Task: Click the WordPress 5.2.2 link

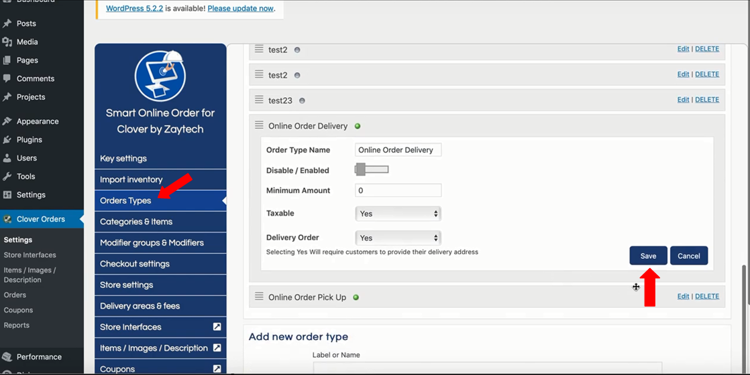Action: coord(134,9)
